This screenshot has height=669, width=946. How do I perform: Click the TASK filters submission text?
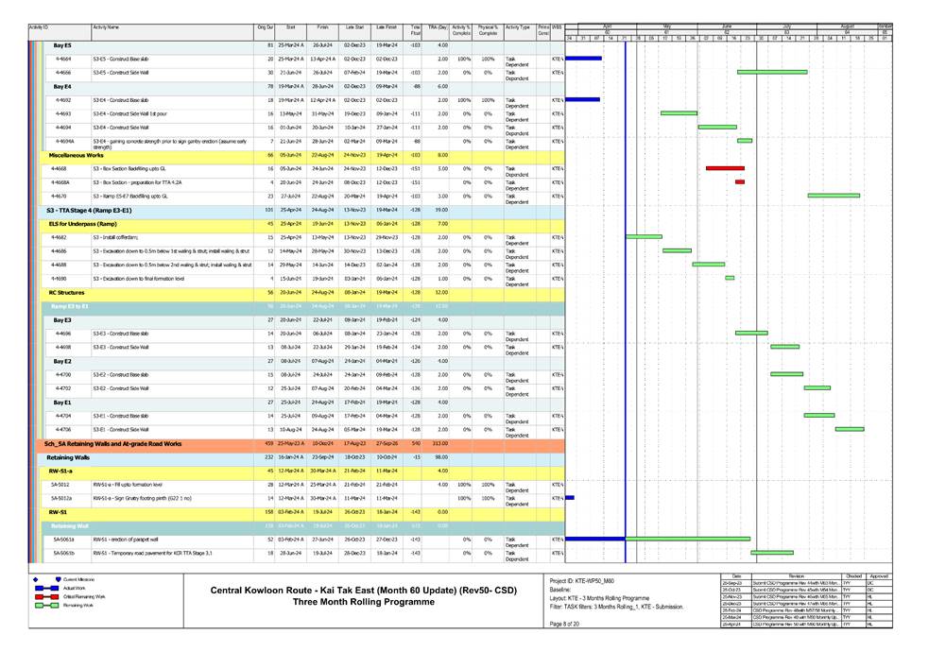[619, 607]
